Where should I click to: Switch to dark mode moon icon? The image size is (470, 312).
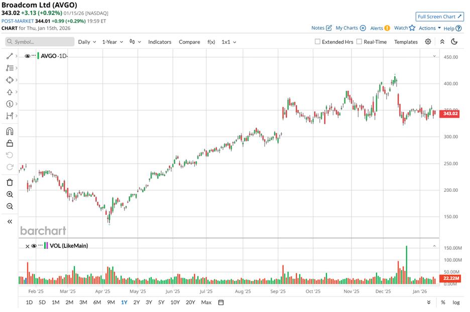pyautogui.click(x=454, y=42)
